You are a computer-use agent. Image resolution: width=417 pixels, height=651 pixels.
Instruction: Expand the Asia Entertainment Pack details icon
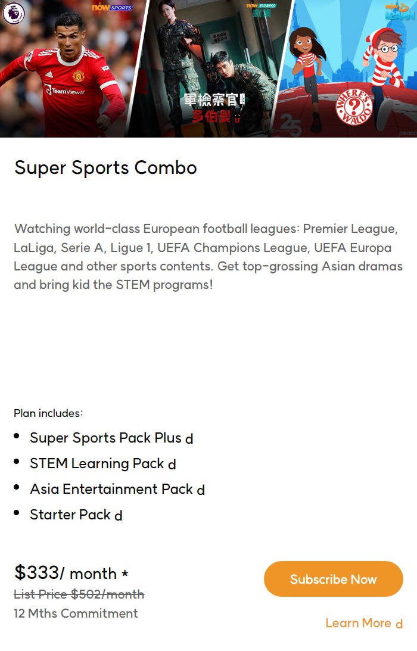point(201,490)
